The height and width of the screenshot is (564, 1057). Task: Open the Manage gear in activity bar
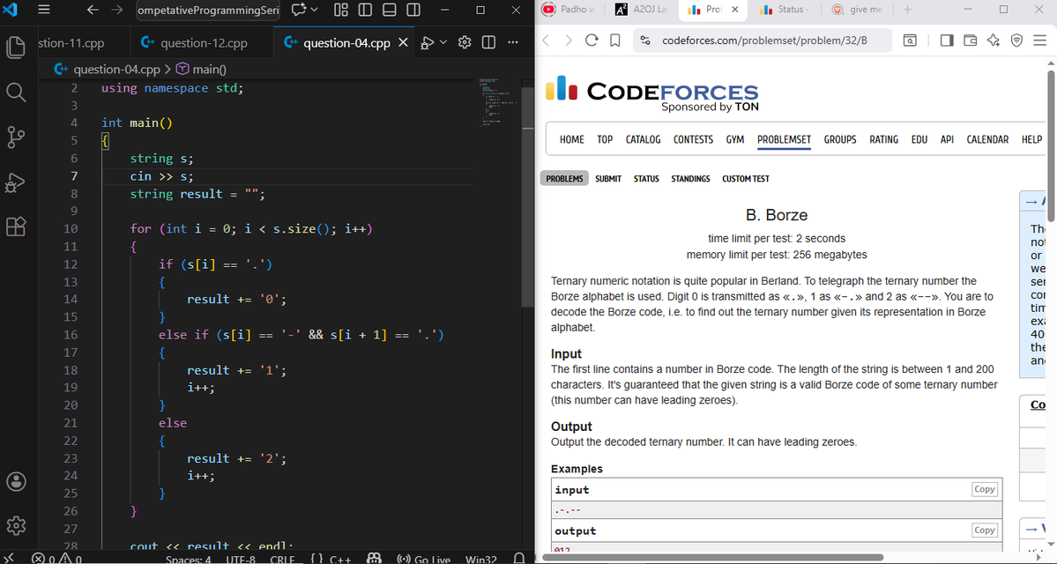(x=16, y=525)
